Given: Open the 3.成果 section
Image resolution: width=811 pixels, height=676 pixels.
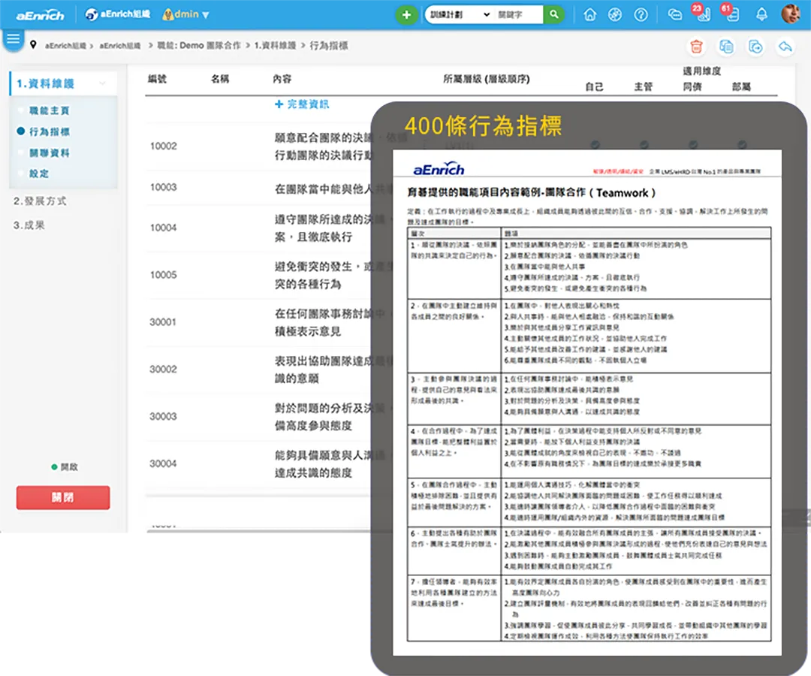Looking at the screenshot, I should click(x=29, y=225).
